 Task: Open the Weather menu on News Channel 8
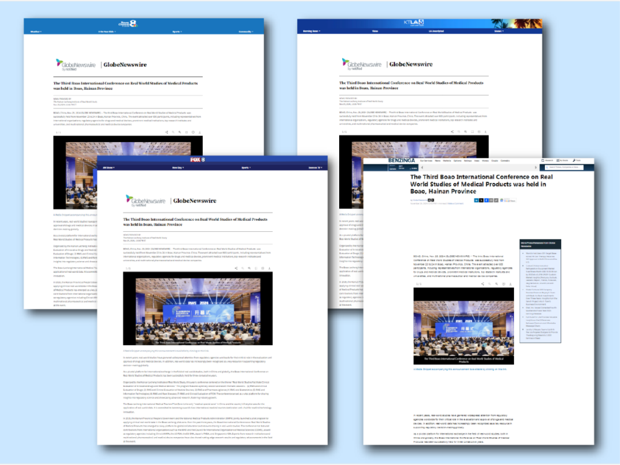pos(35,31)
